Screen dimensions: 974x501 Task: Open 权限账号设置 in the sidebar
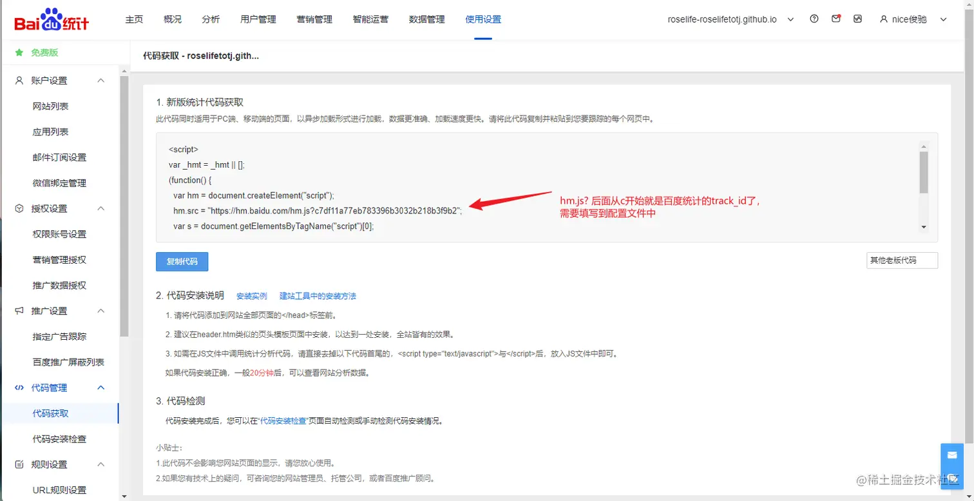59,234
